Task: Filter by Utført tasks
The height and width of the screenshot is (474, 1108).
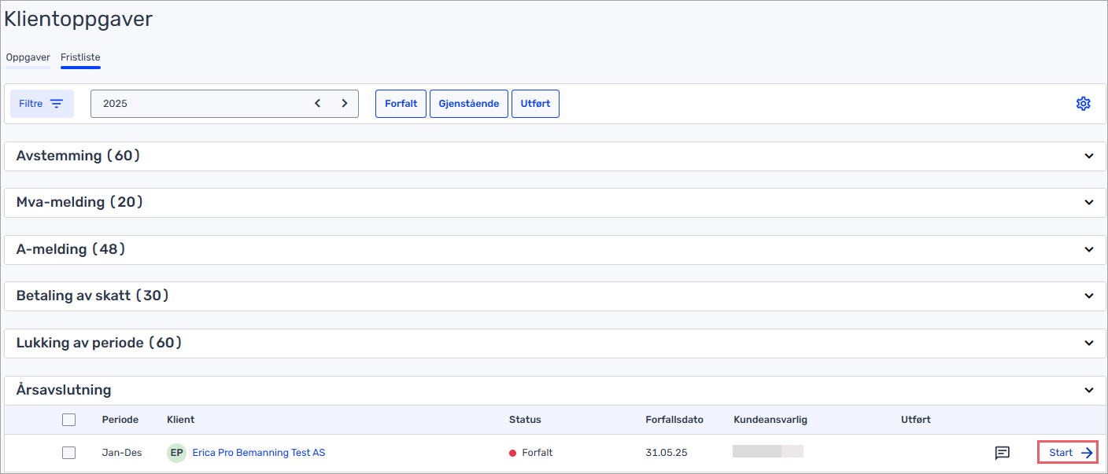Action: tap(535, 104)
